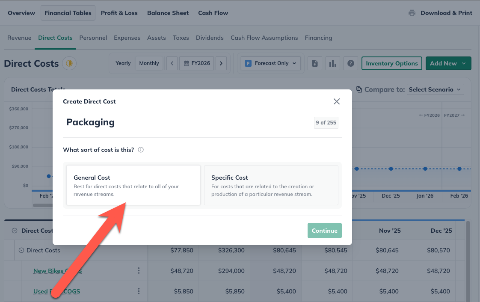Open the help question mark icon
Screen dimensions: 480x302
click(x=351, y=63)
